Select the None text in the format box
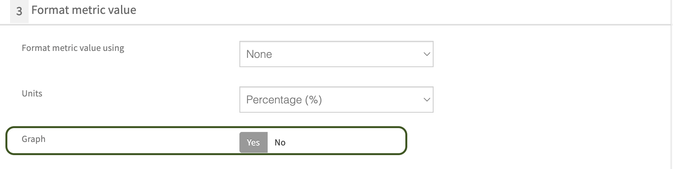673x169 pixels. coord(259,54)
